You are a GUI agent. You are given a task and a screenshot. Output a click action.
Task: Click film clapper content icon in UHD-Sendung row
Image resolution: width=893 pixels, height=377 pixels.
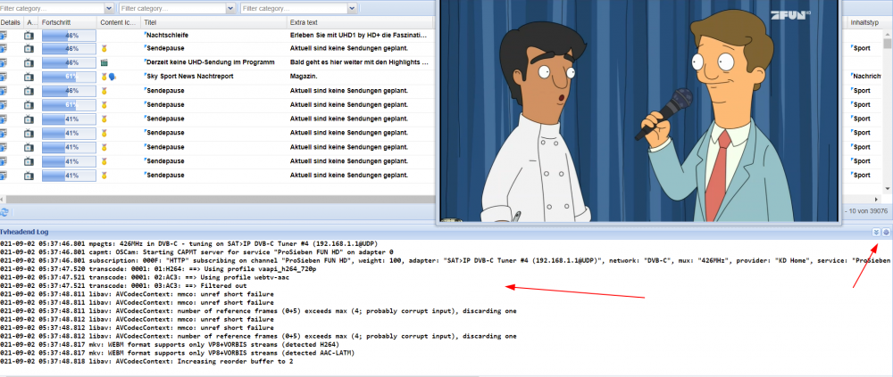(104, 62)
